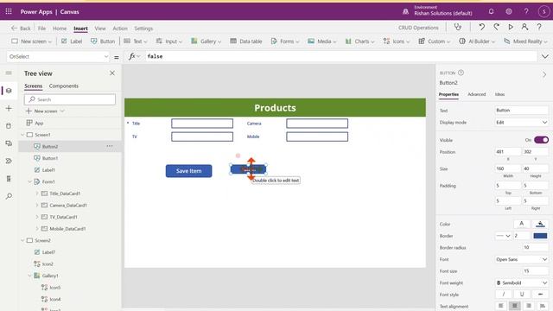
Task: Preview the app with play icon
Action: [511, 27]
